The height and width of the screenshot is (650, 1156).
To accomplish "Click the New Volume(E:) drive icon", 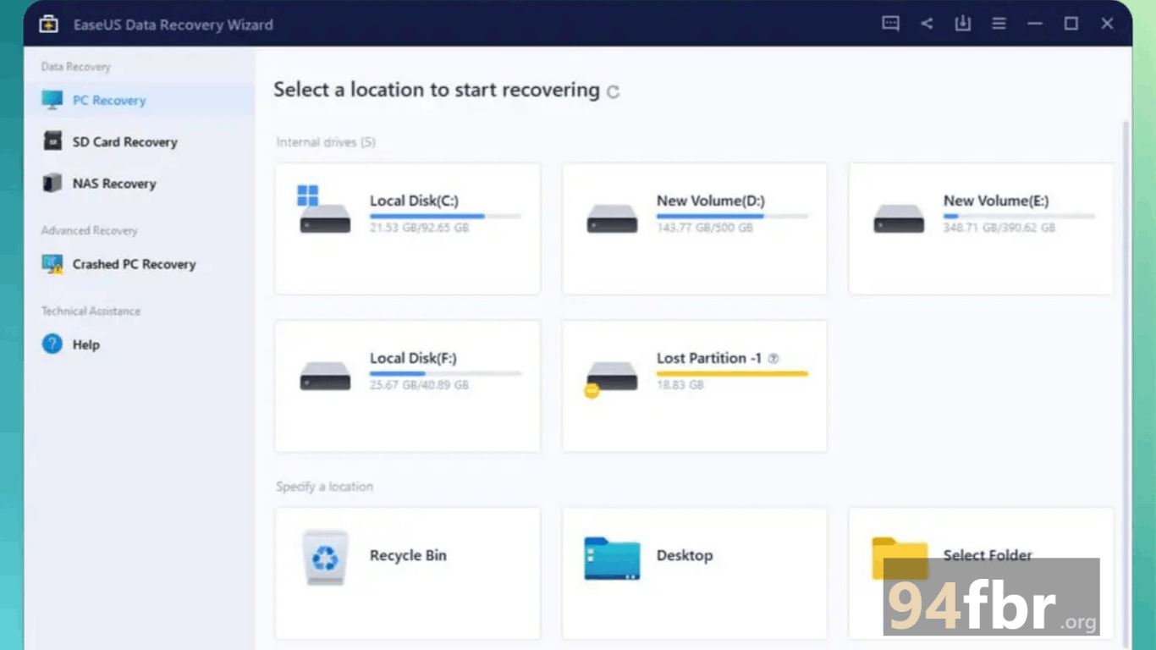I will pos(899,218).
